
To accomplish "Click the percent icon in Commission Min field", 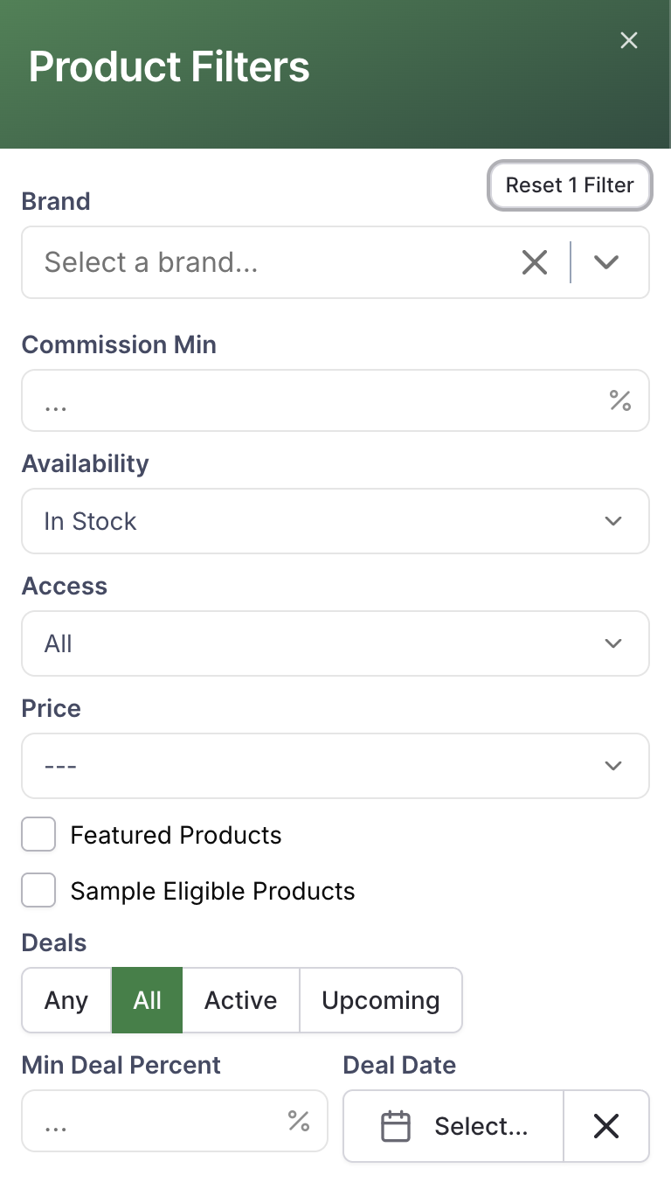I will 620,400.
